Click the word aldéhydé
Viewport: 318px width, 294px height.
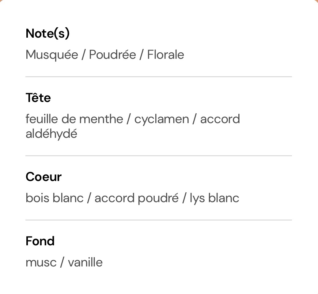(x=51, y=134)
